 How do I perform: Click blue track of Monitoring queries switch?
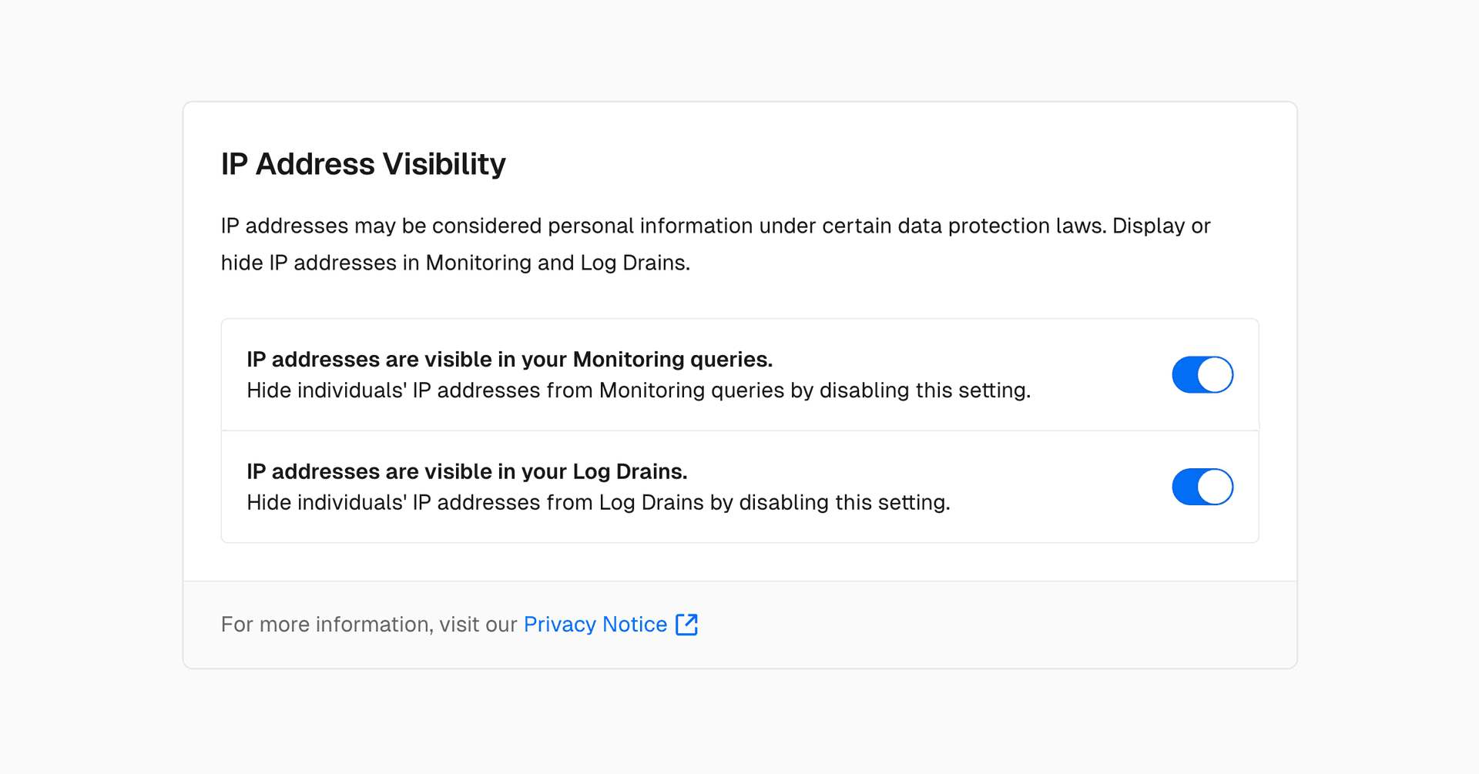[x=1185, y=375]
